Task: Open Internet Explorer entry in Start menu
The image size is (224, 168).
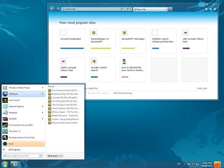Action: coord(21,107)
